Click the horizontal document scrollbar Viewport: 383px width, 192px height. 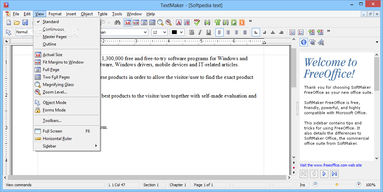pos(147,177)
